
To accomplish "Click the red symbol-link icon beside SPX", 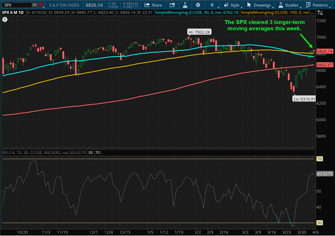I will 42,5.
